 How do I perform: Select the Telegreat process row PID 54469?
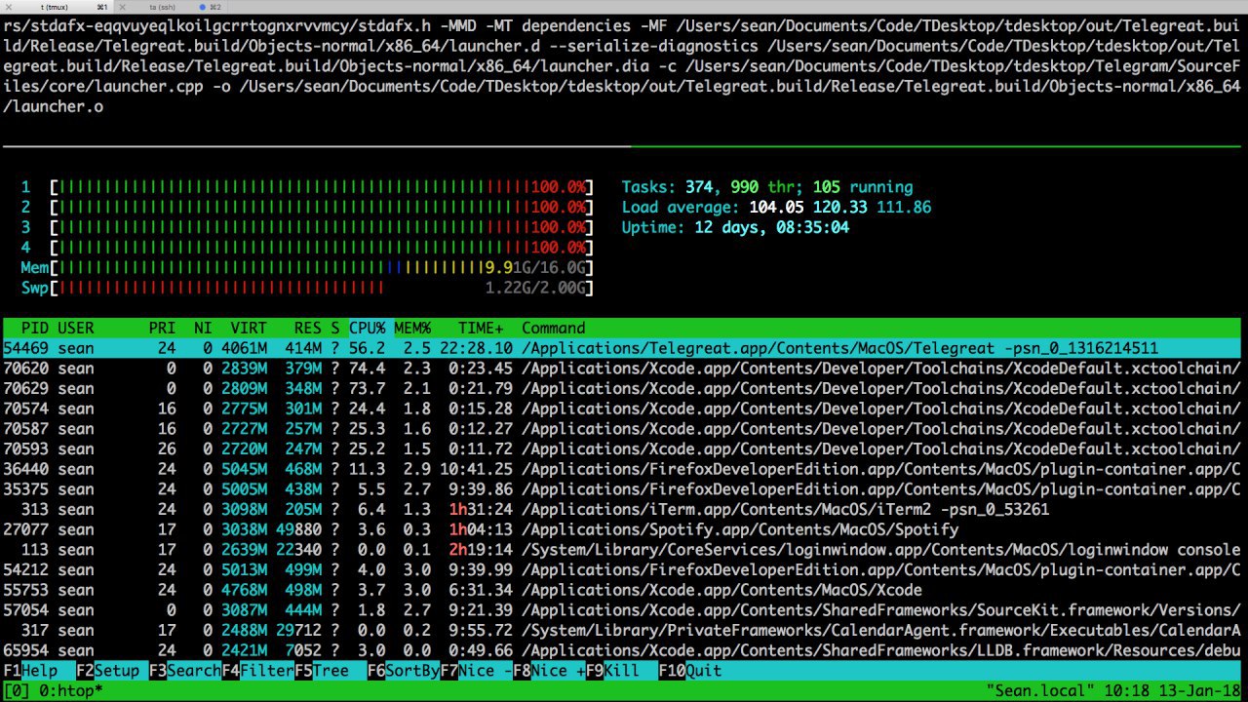622,348
